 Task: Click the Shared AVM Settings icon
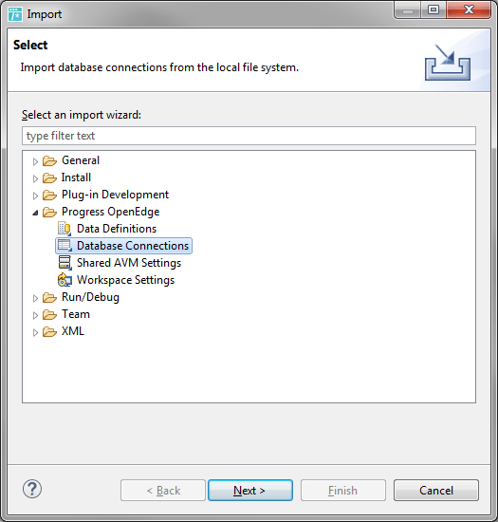coord(65,263)
